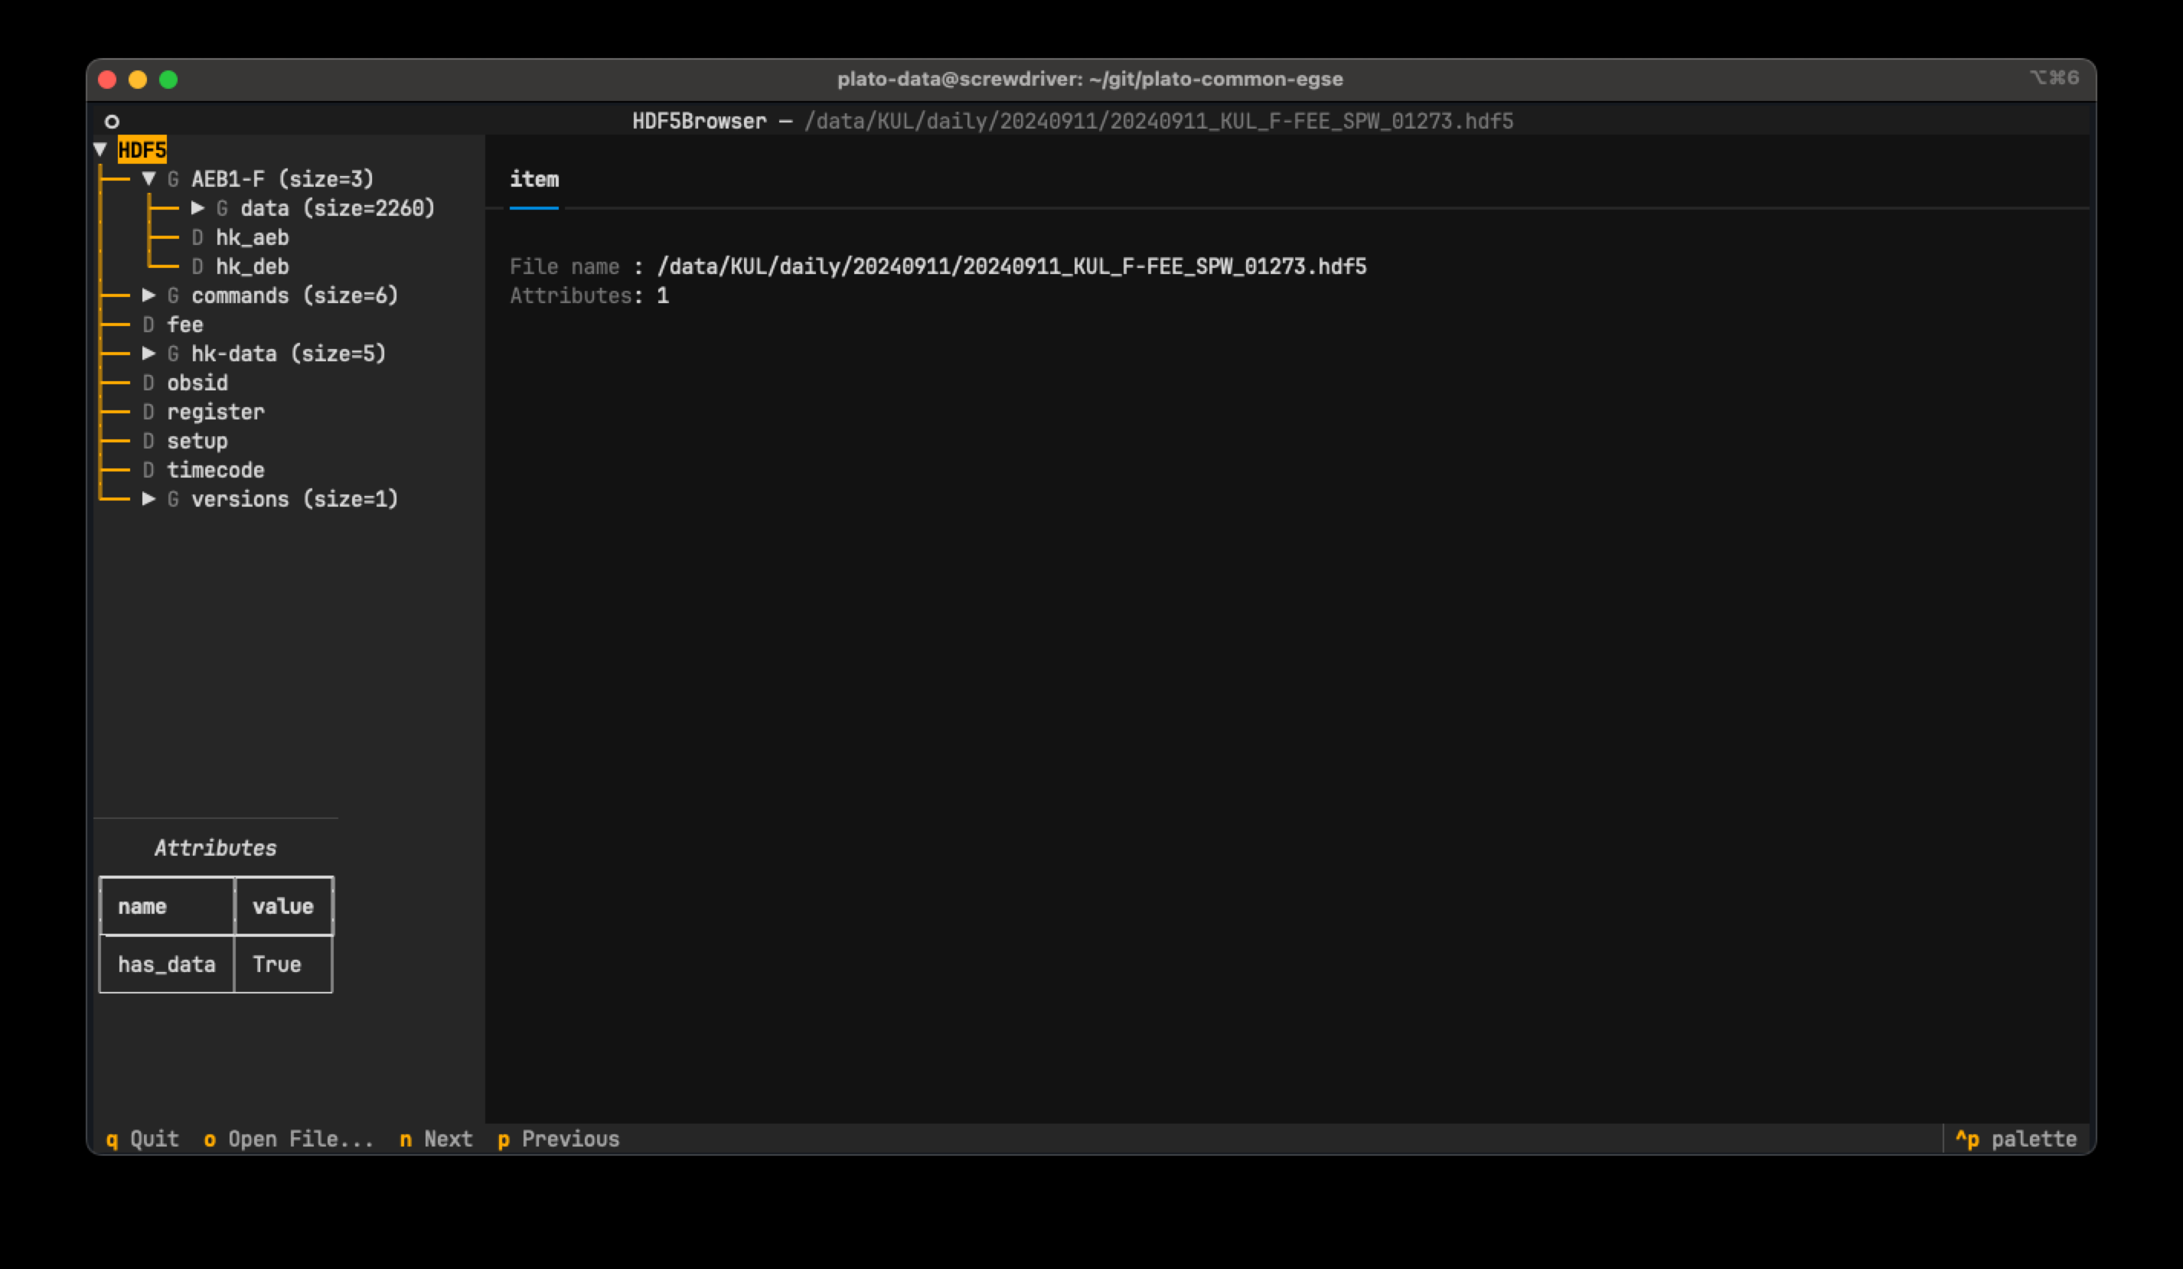
Task: Select the has_data attribute row
Action: pyautogui.click(x=216, y=964)
